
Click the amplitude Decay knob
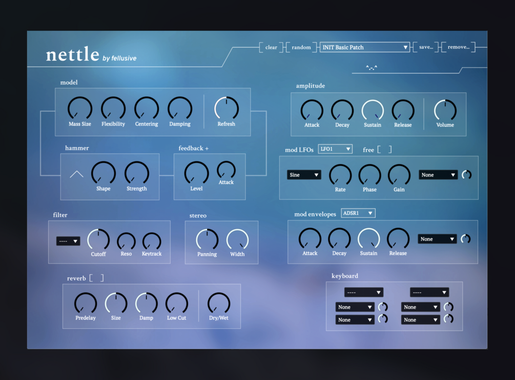[x=342, y=110]
